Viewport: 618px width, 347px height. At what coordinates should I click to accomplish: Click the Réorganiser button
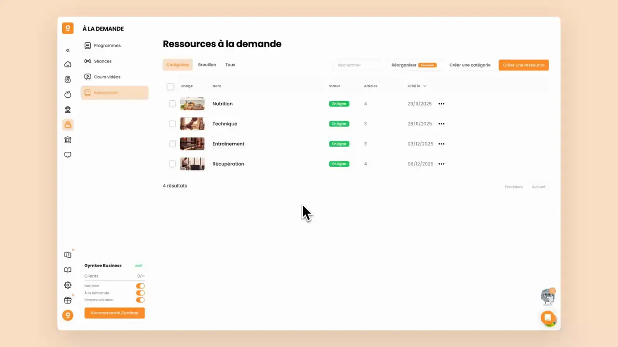coord(414,65)
